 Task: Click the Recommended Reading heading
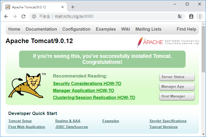coord(80,76)
